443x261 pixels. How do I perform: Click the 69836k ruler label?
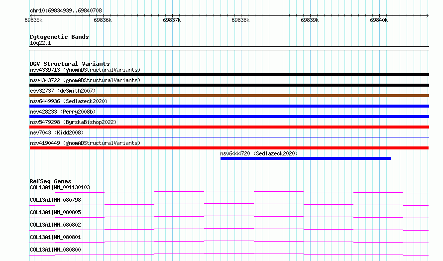point(103,20)
